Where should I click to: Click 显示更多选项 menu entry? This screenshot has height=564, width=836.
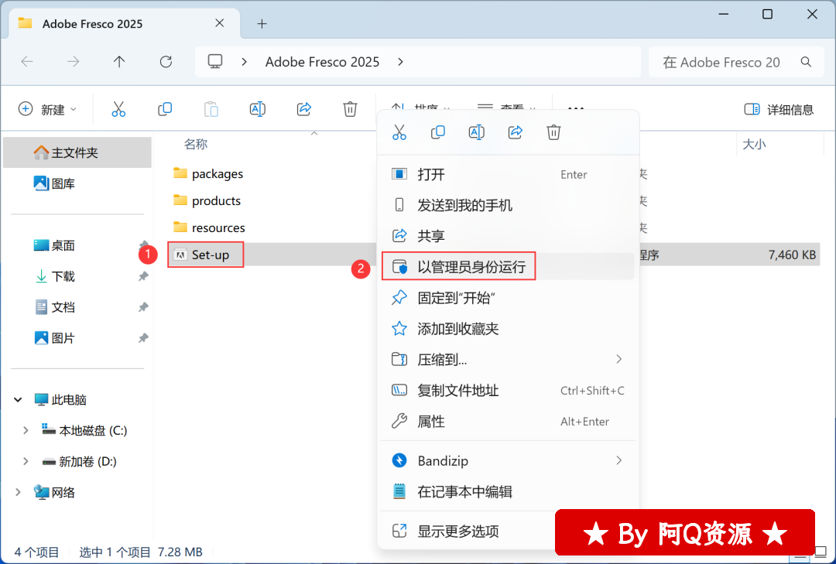(x=458, y=532)
